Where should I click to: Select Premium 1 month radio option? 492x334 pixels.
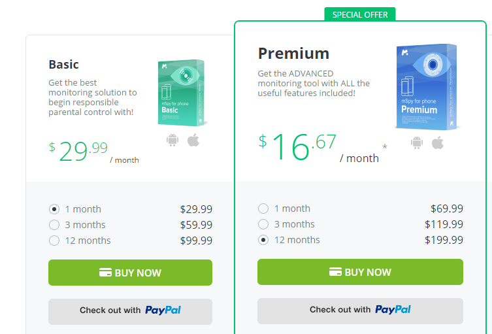[x=263, y=209]
